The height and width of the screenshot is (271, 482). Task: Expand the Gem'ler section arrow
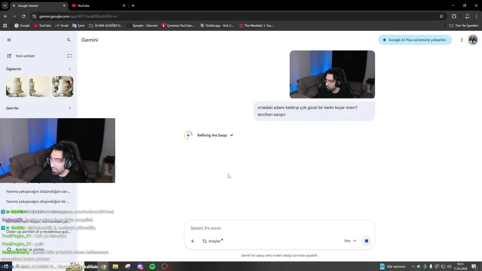[x=70, y=108]
